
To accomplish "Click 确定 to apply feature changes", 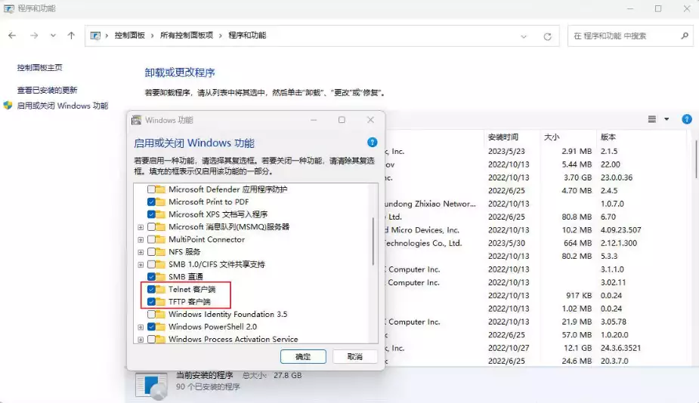I will coord(303,357).
